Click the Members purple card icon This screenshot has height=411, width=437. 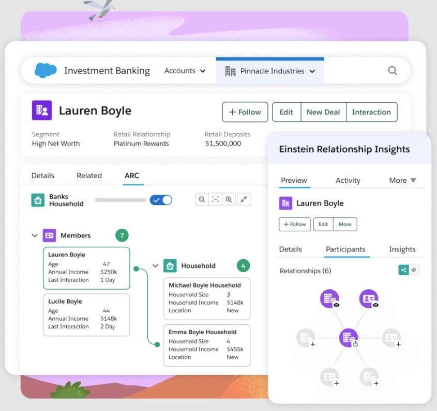pyautogui.click(x=49, y=235)
